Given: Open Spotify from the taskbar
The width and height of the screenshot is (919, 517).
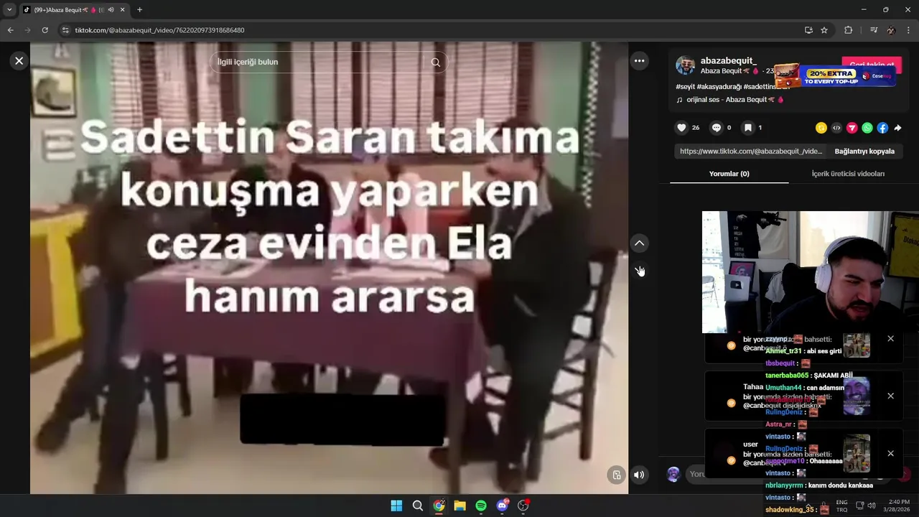Looking at the screenshot, I should click(x=481, y=506).
